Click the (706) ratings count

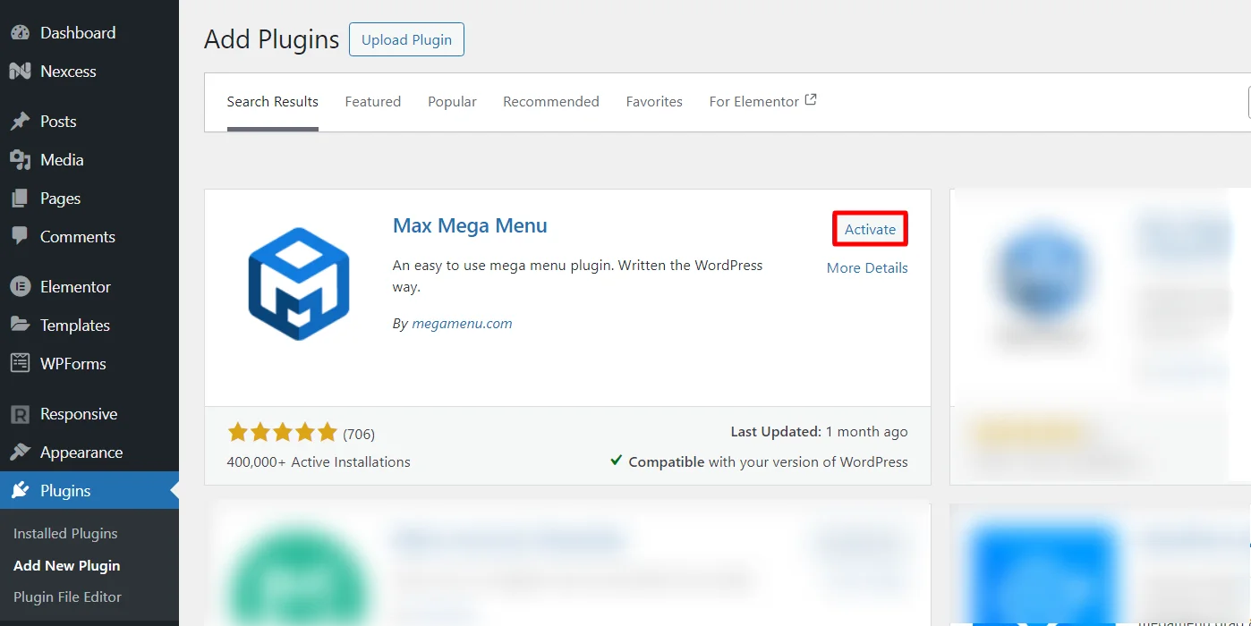coord(359,435)
